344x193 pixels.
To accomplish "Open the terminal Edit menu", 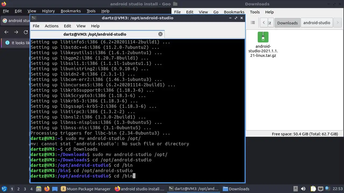I will point(67,26).
